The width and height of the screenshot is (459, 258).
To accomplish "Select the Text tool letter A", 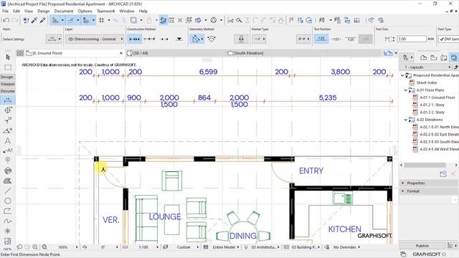I will click(x=8, y=140).
